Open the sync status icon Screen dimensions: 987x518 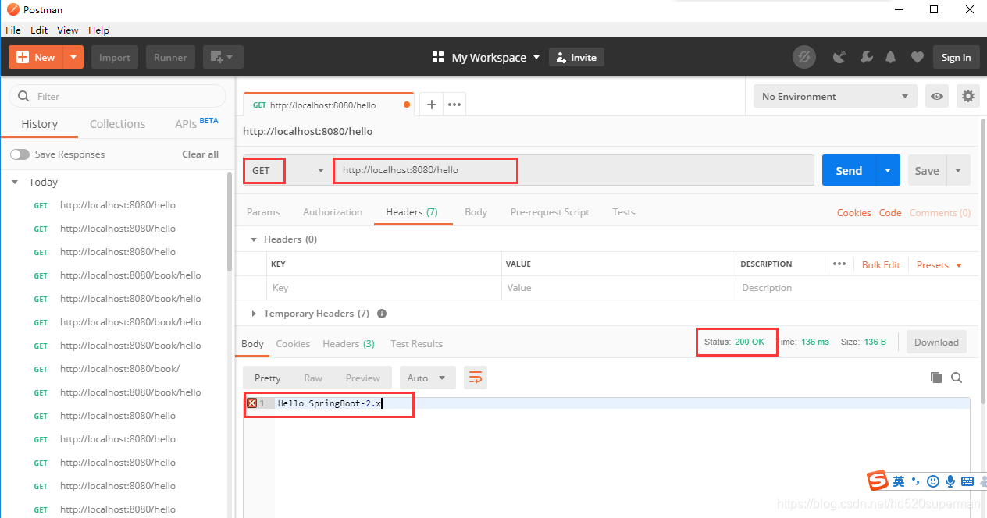click(804, 57)
